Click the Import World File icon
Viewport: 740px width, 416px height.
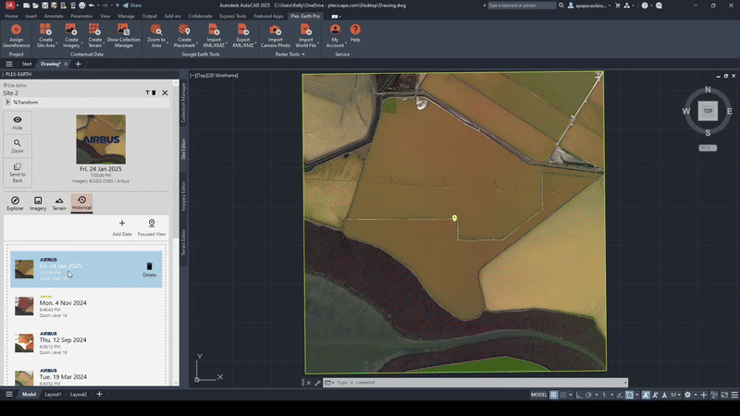(305, 30)
